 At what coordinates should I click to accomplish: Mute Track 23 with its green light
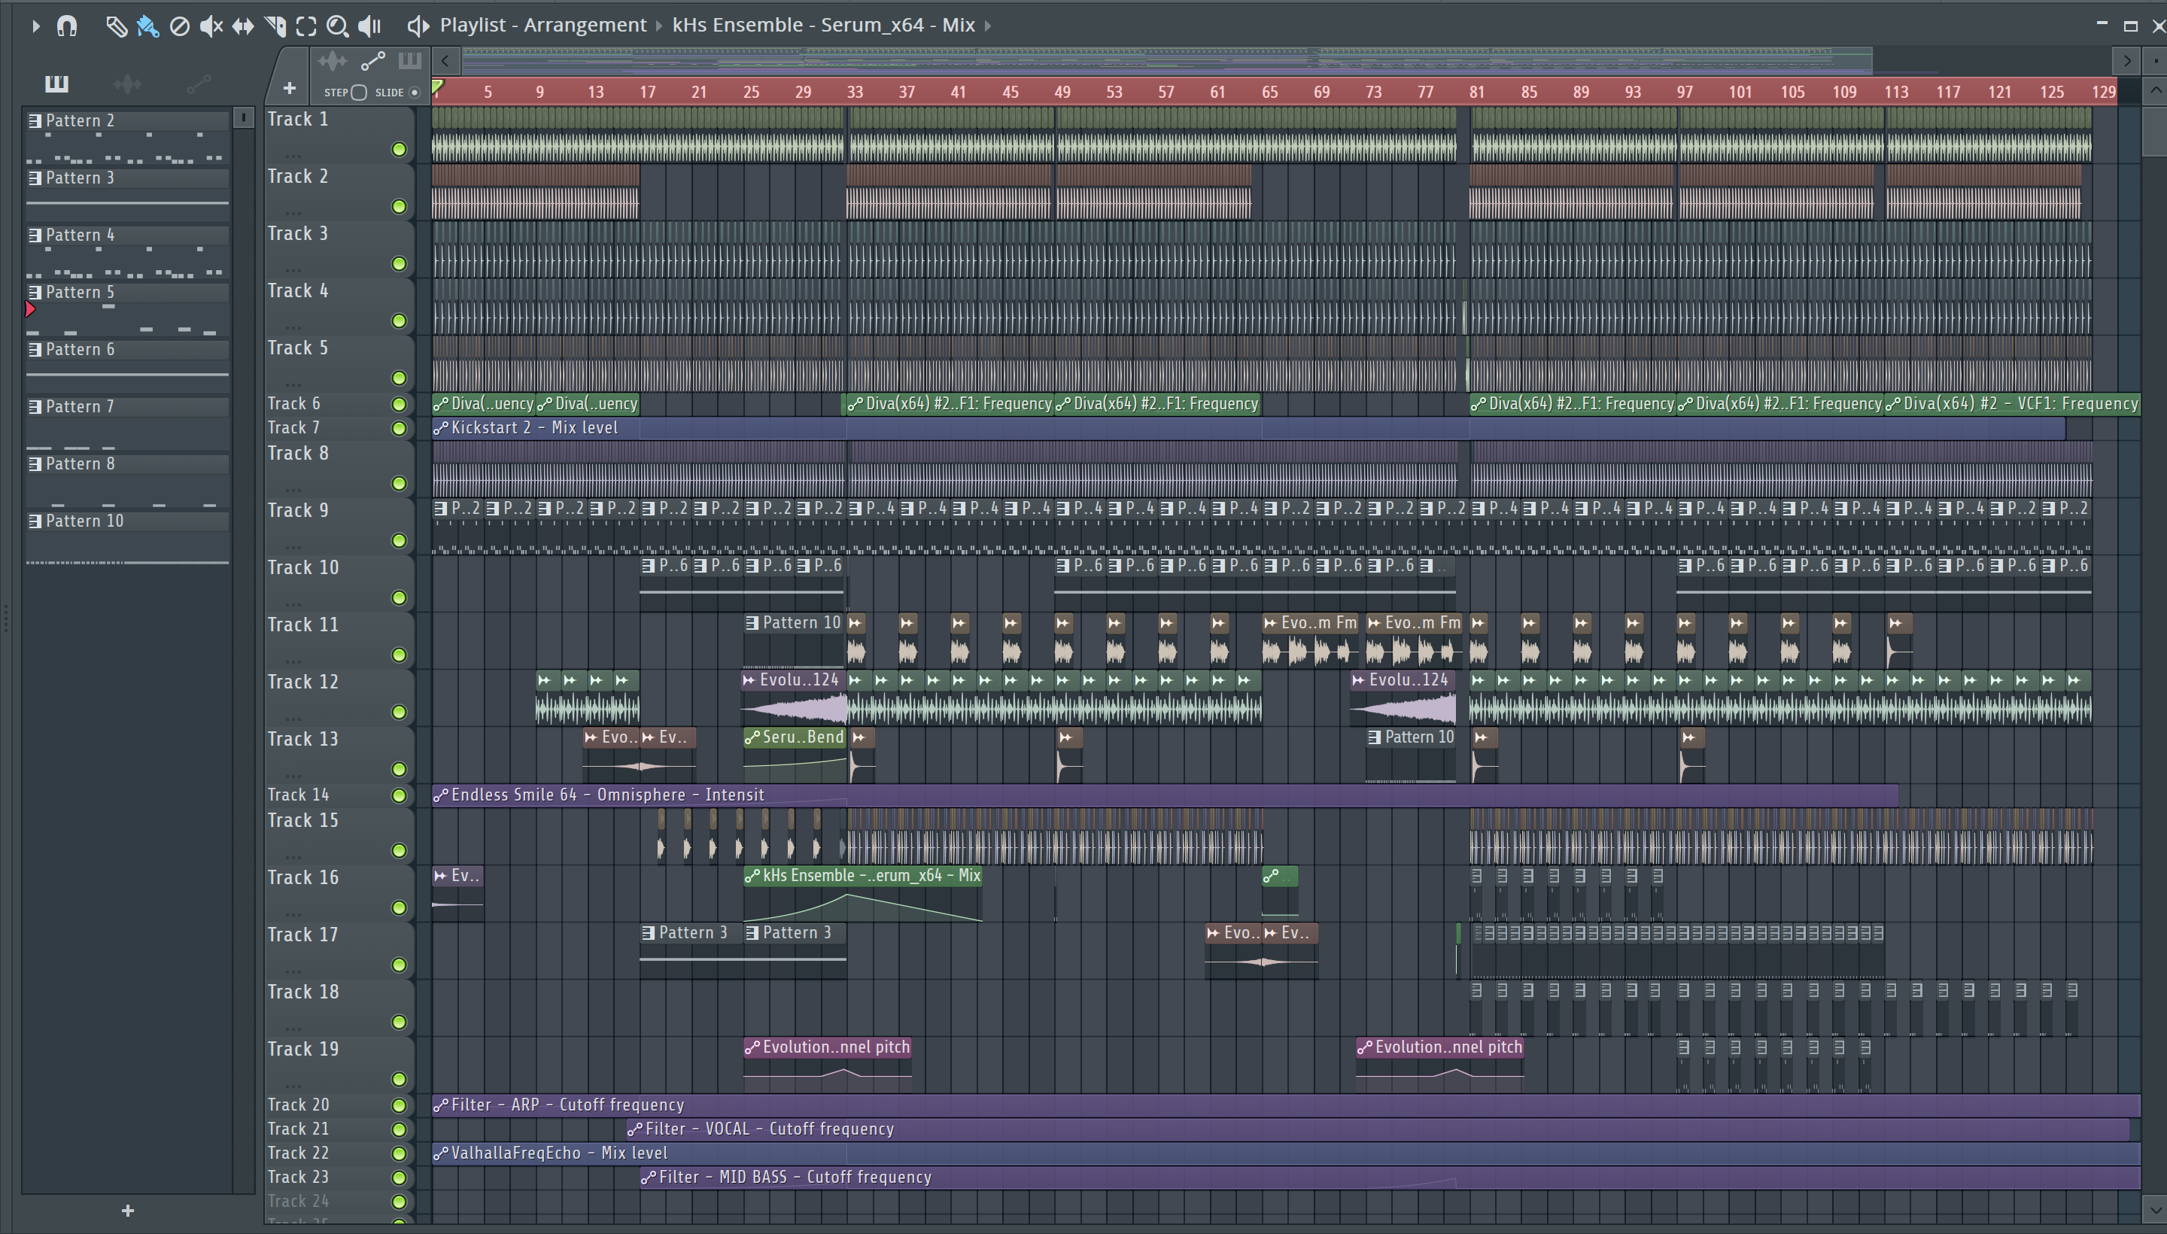click(x=399, y=1178)
